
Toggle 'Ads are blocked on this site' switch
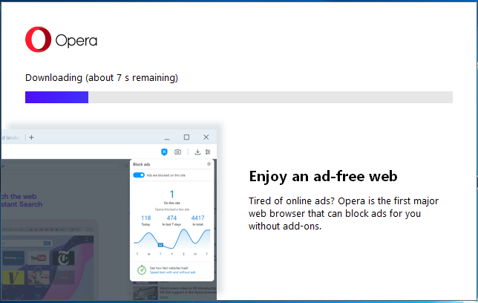pyautogui.click(x=139, y=175)
